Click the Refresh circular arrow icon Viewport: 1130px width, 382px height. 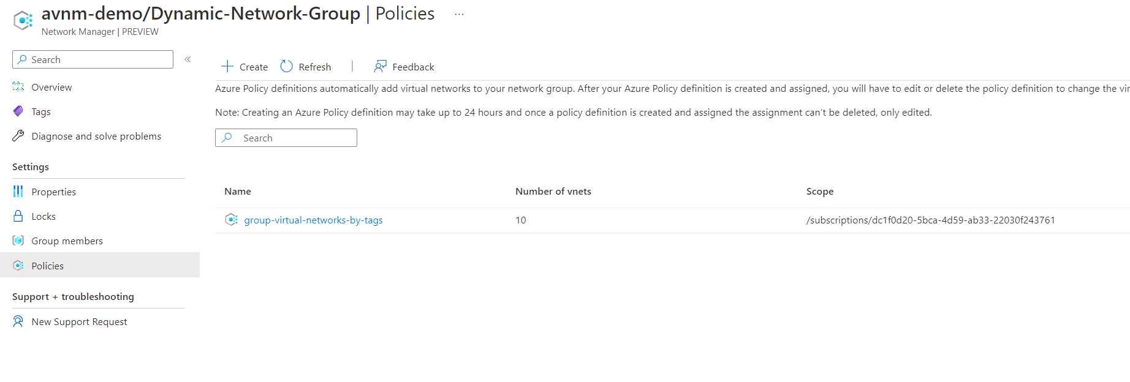click(286, 66)
